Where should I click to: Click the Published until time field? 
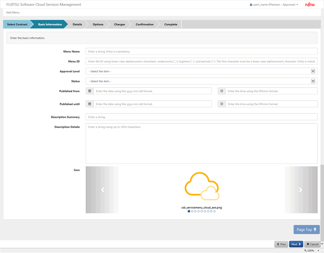tap(271, 104)
